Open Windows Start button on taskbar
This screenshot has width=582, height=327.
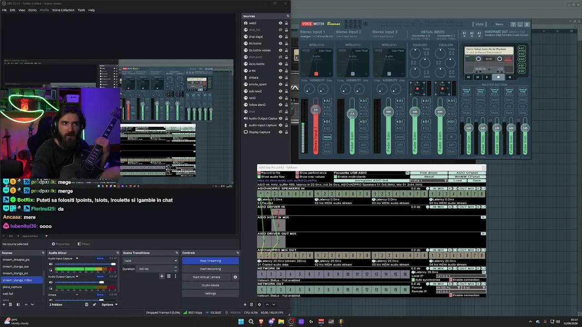pyautogui.click(x=241, y=322)
